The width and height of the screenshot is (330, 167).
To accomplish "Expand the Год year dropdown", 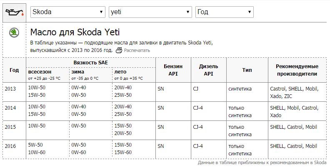I will coord(224,12).
